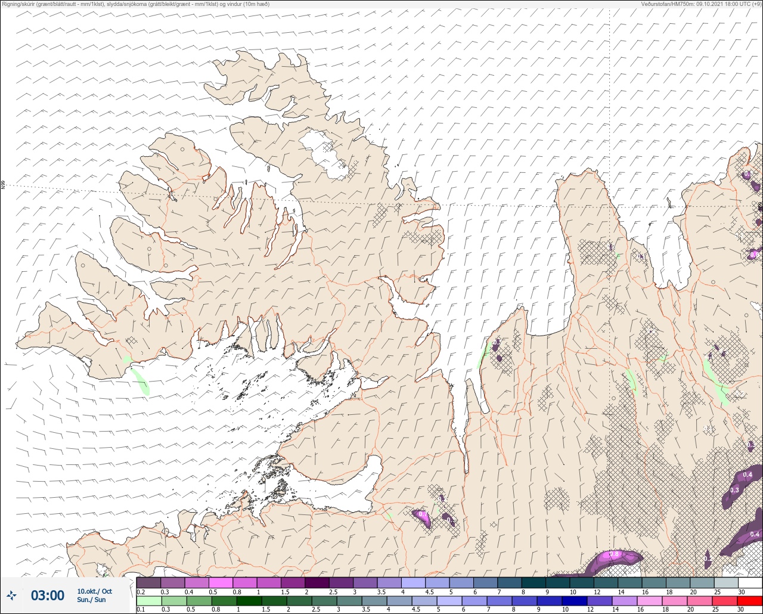Select lower legend swatch above label 5
This screenshot has height=614, width=763.
[449, 600]
